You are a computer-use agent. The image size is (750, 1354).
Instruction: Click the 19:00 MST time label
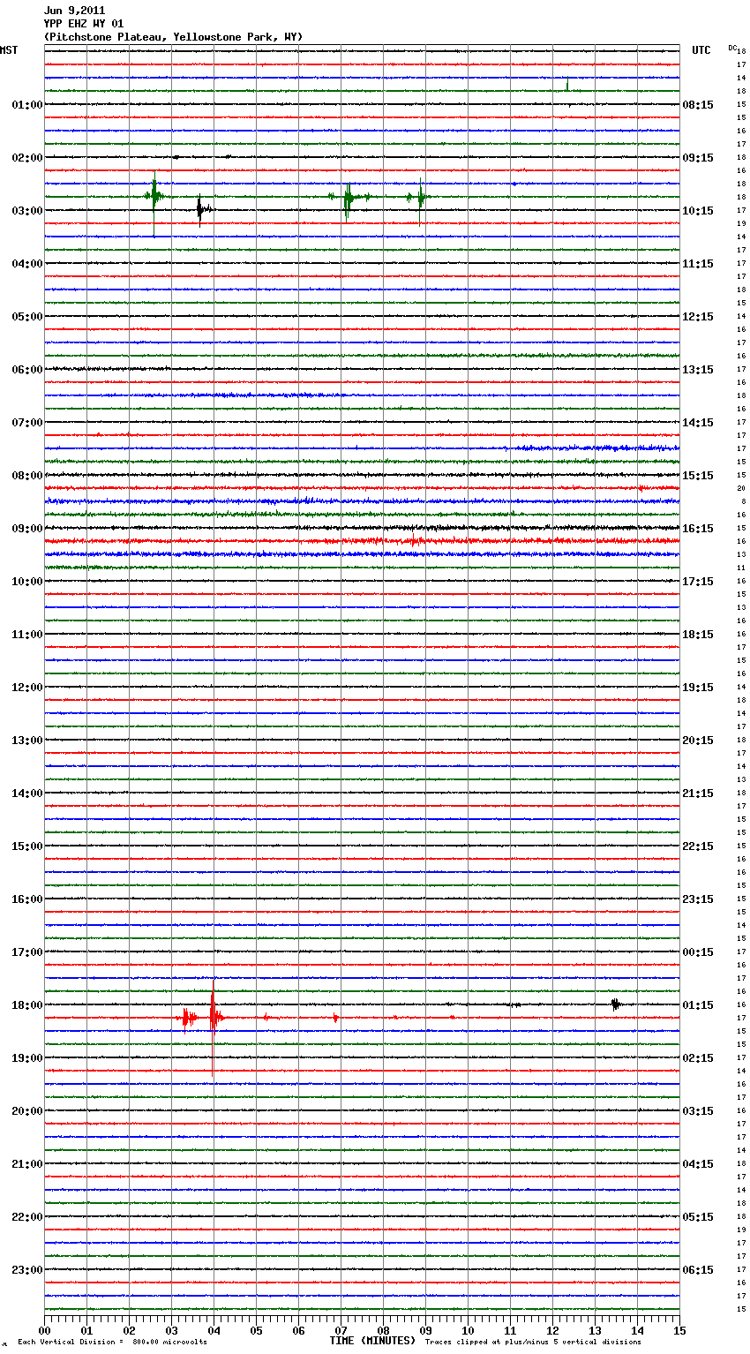[27, 1058]
